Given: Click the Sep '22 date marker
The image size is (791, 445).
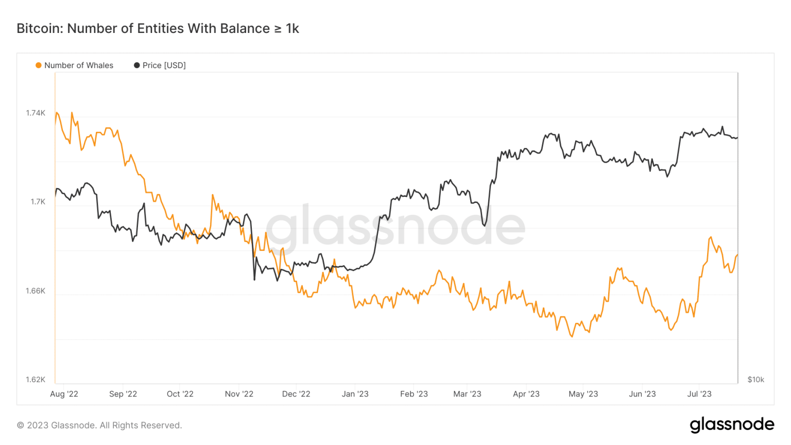Looking at the screenshot, I should pos(123,394).
